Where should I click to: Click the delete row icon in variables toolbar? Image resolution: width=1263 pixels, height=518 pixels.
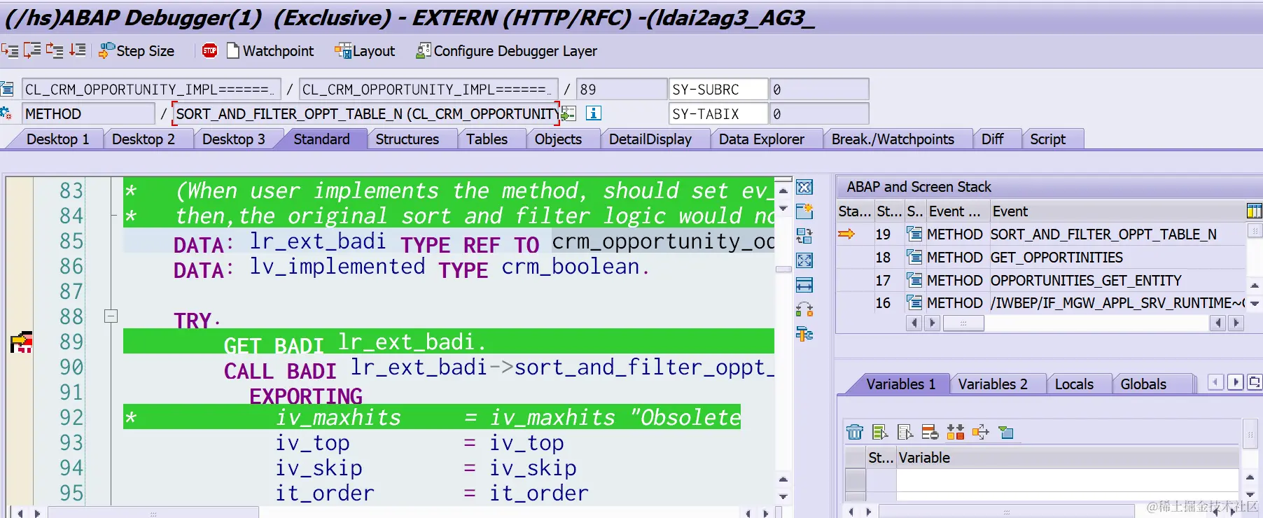click(x=930, y=432)
